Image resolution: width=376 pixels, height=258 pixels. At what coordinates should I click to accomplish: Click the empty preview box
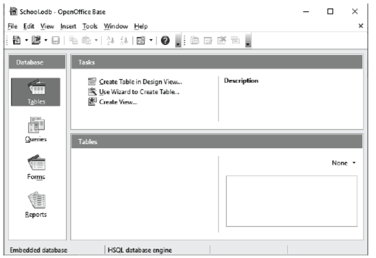pos(291,201)
